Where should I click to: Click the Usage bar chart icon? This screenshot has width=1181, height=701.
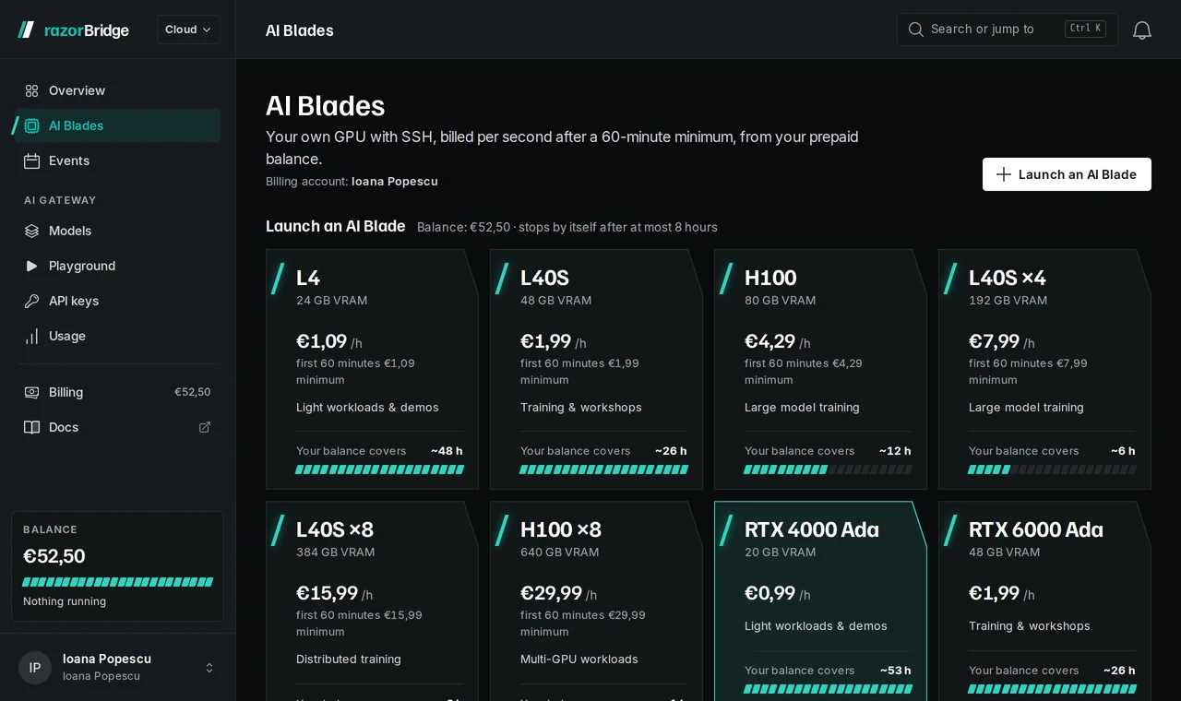click(x=31, y=336)
